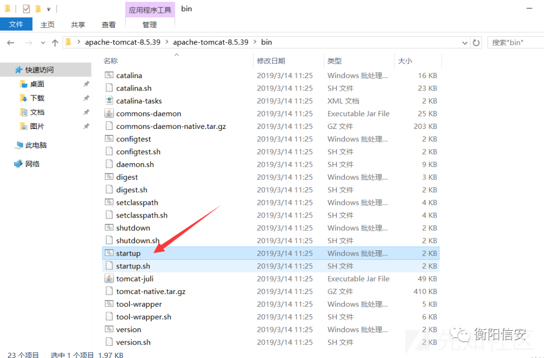Go forward with the forward arrow
This screenshot has width=544, height=358.
[x=29, y=43]
